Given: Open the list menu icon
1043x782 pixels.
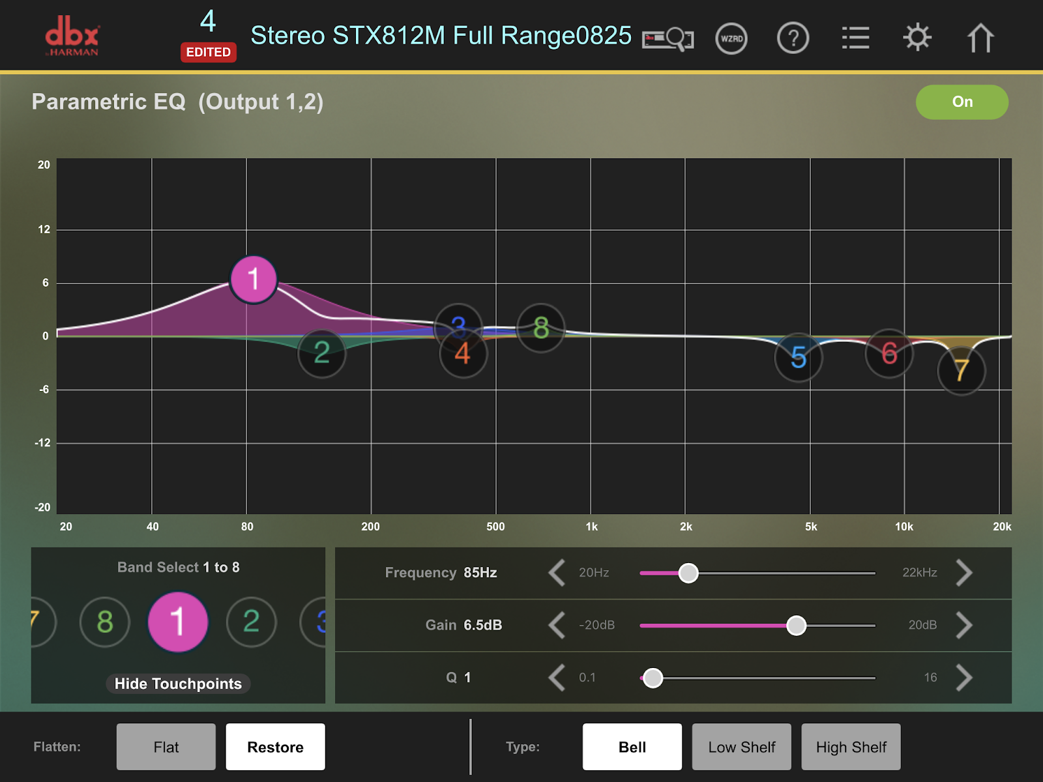Looking at the screenshot, I should [x=855, y=38].
